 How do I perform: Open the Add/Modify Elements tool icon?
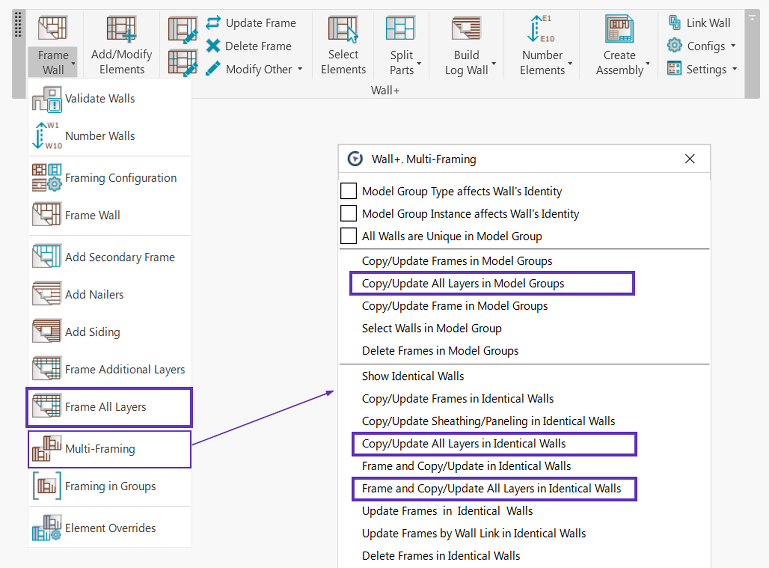click(121, 29)
